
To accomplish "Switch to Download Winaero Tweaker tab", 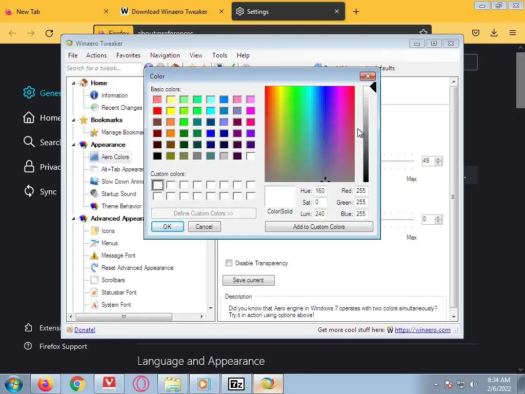I will point(169,12).
